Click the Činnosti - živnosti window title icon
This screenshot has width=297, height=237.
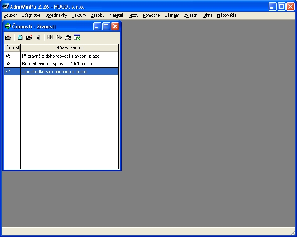(8, 26)
